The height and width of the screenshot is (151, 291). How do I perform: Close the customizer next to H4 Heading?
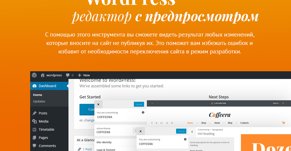tap(141, 131)
